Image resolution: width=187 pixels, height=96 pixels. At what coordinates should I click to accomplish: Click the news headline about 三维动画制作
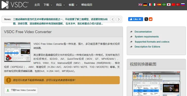(60, 21)
